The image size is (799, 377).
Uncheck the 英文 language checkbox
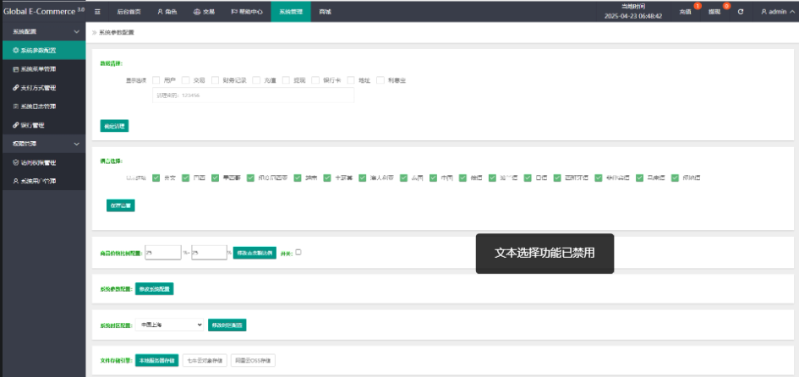tap(156, 178)
